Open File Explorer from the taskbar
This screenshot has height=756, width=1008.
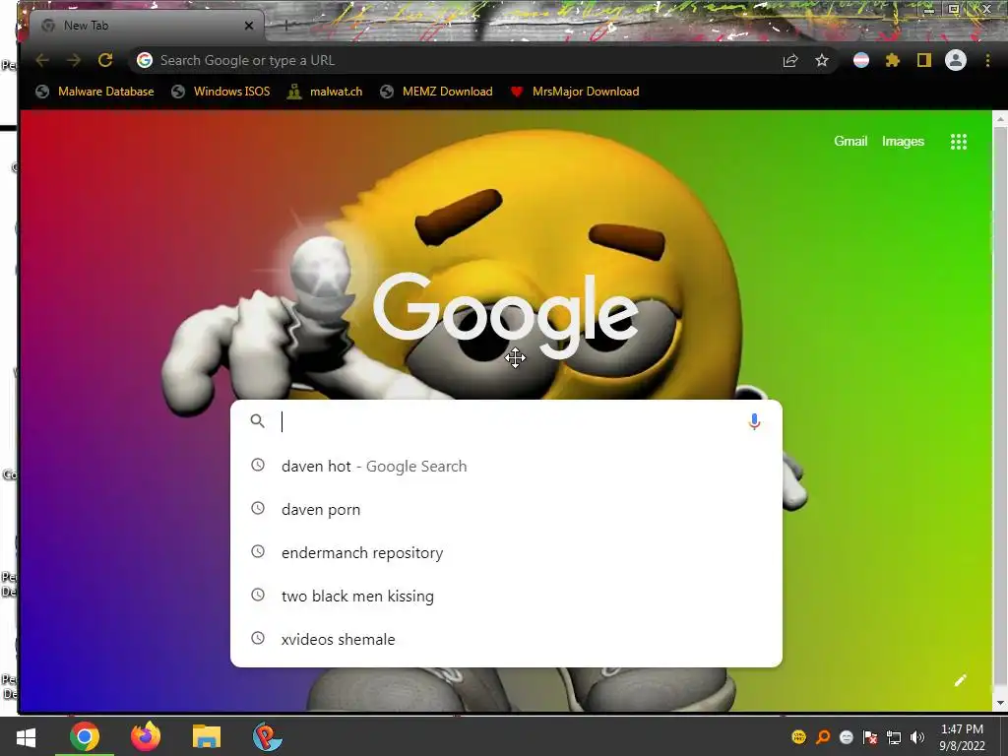[207, 736]
